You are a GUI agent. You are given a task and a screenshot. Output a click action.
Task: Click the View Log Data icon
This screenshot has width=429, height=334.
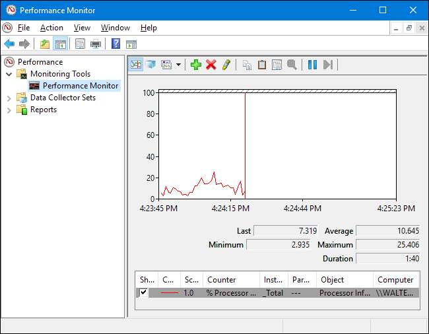150,65
